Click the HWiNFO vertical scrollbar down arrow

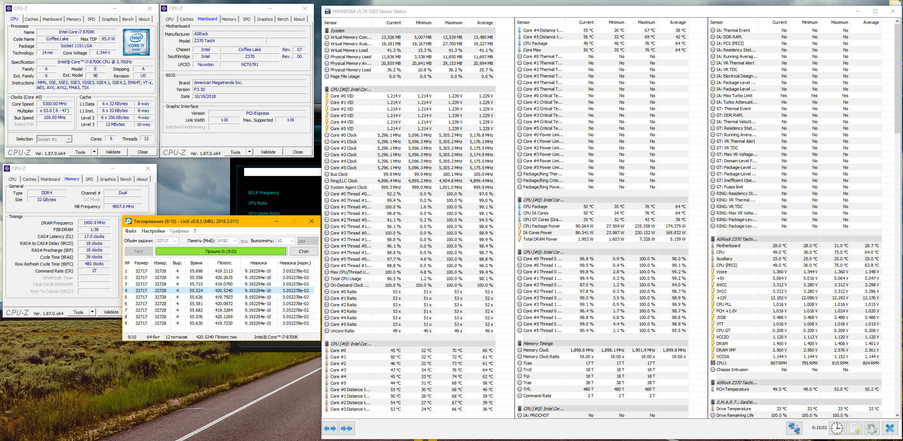click(897, 415)
